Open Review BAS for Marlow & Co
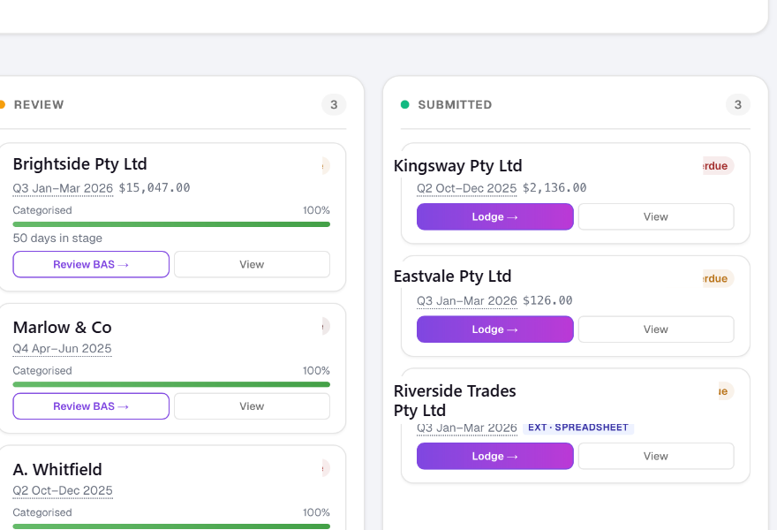The image size is (777, 530). point(91,406)
